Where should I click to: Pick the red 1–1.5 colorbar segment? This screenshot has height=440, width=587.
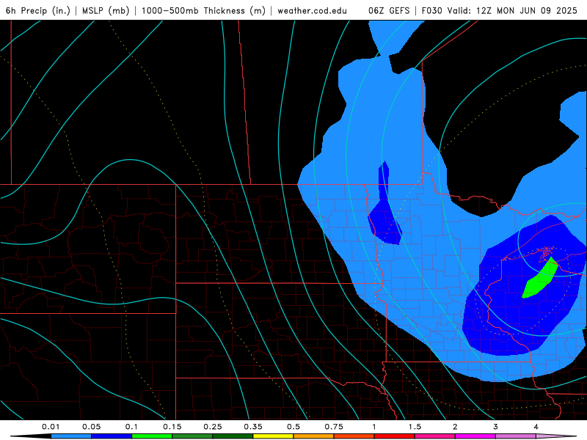click(x=395, y=436)
